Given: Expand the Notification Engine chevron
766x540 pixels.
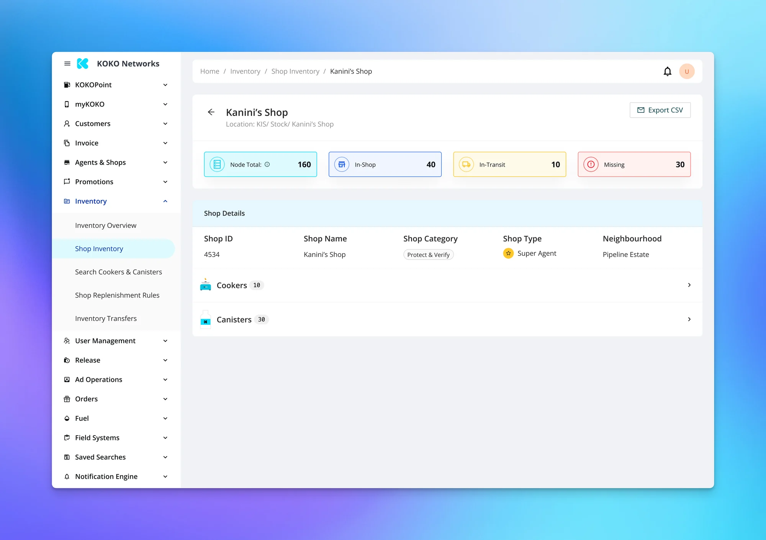Looking at the screenshot, I should [x=165, y=476].
